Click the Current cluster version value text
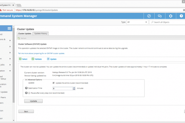This screenshot has height=123, width=185. [72, 72]
